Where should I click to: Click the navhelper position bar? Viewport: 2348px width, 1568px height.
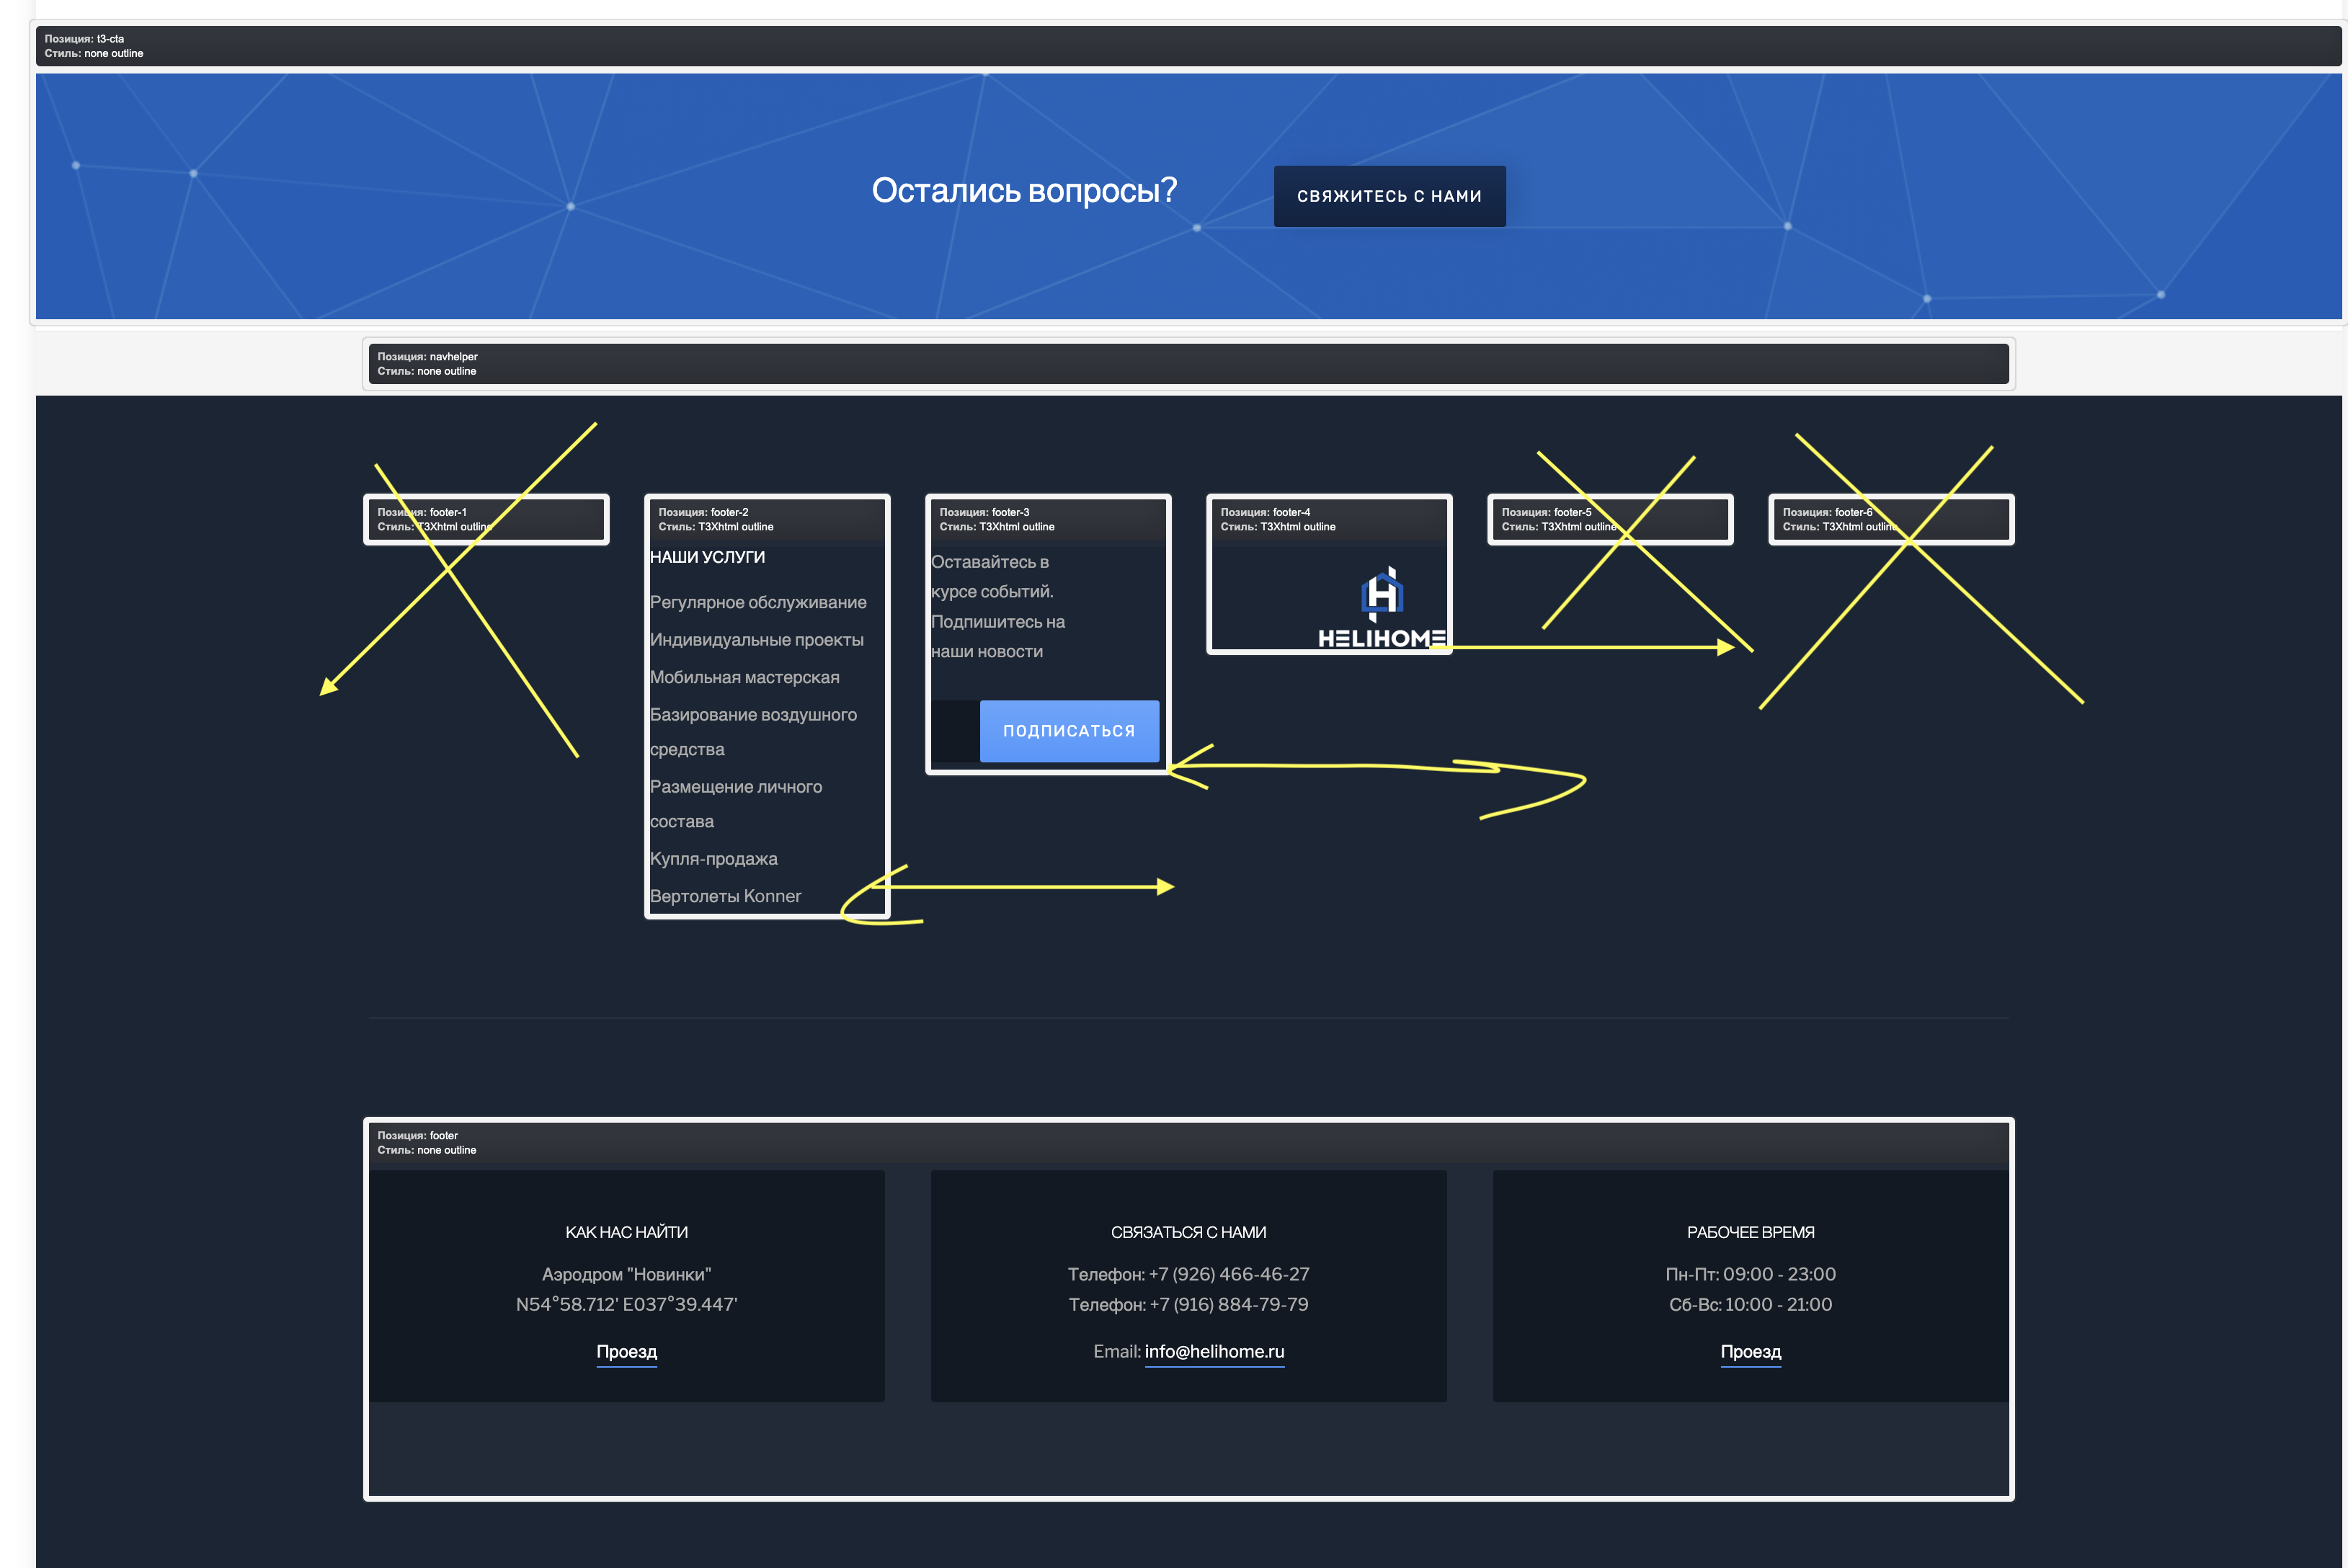(1188, 364)
